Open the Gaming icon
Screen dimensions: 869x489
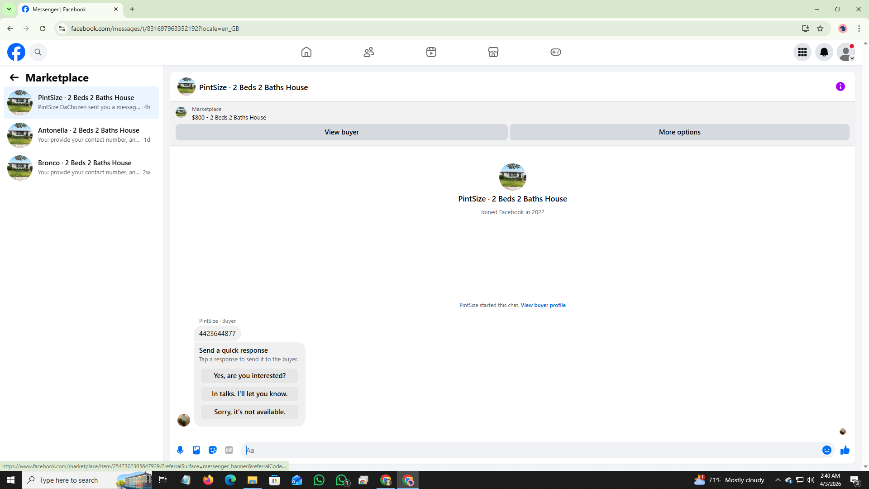pyautogui.click(x=556, y=52)
